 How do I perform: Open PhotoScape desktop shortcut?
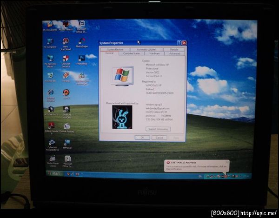click(x=82, y=43)
